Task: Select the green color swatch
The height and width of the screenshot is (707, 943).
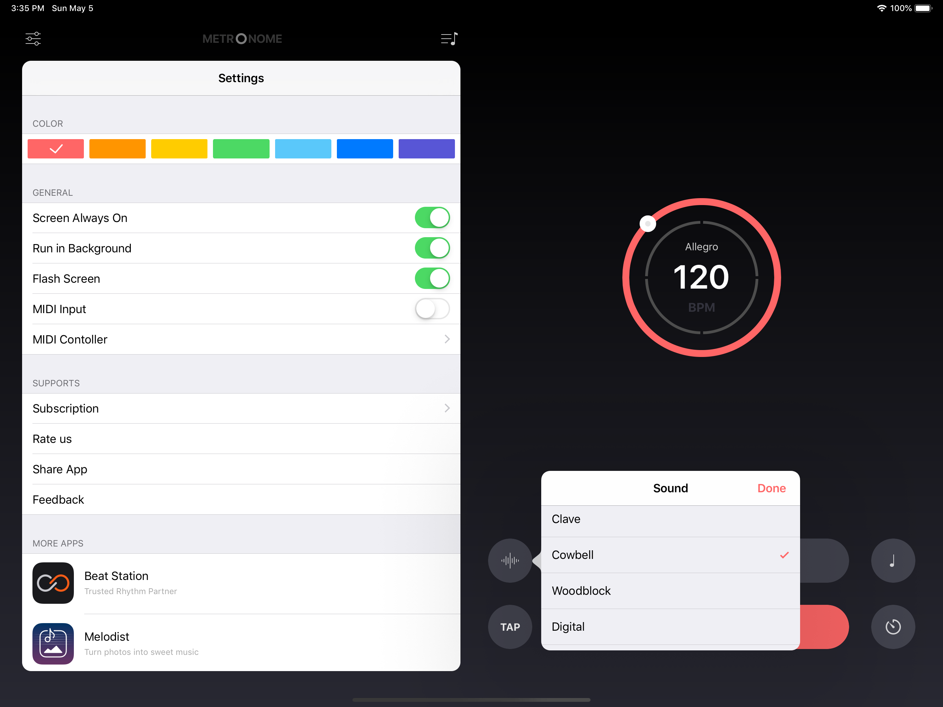Action: click(x=241, y=149)
